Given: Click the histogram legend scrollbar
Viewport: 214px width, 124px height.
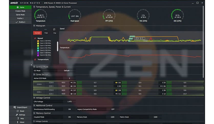Looking at the screenshot, I should tap(58, 46).
